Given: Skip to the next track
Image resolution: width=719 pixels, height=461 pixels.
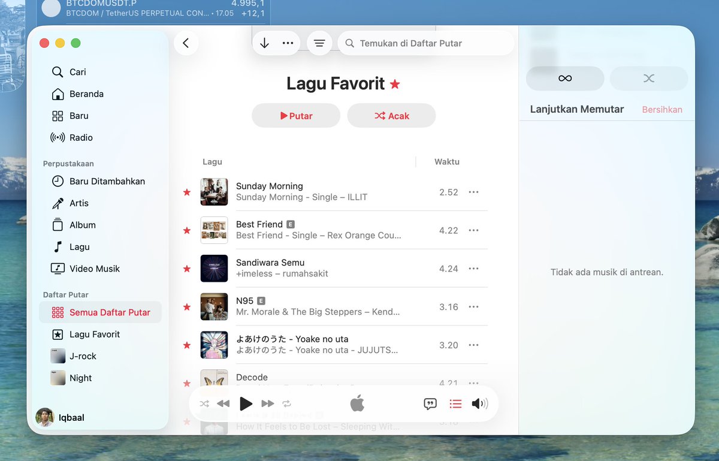Looking at the screenshot, I should [268, 403].
